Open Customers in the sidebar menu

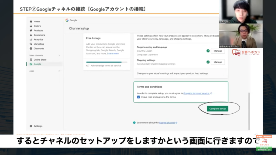(x=39, y=35)
